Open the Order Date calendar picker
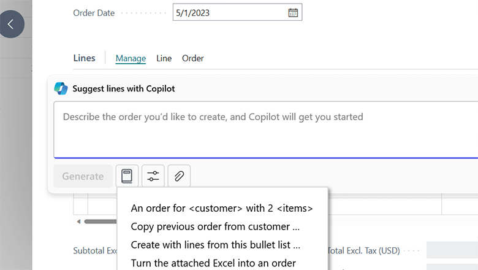The height and width of the screenshot is (270, 478). coord(293,13)
